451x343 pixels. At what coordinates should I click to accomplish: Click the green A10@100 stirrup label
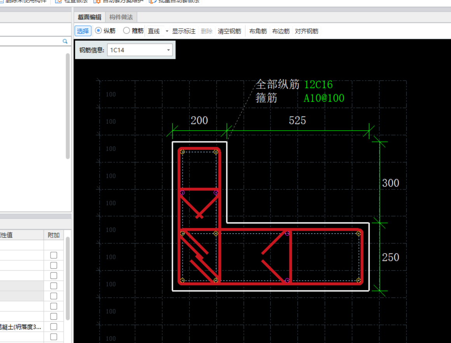click(x=324, y=98)
